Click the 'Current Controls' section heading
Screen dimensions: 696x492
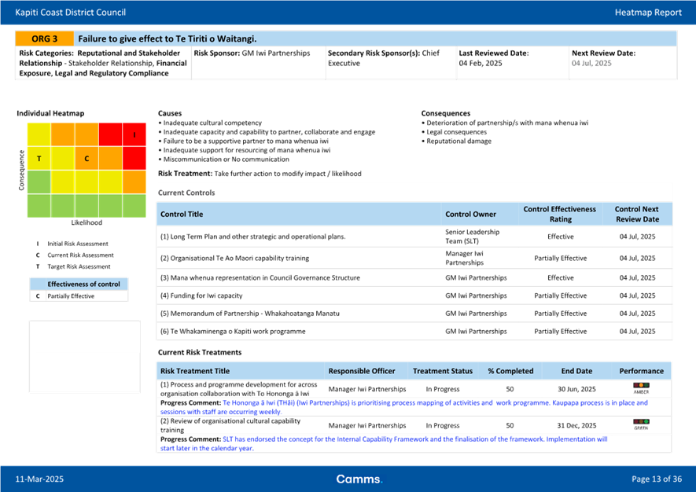click(x=186, y=193)
